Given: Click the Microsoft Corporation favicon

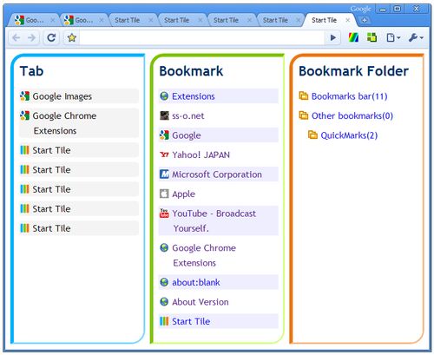Looking at the screenshot, I should coord(164,174).
